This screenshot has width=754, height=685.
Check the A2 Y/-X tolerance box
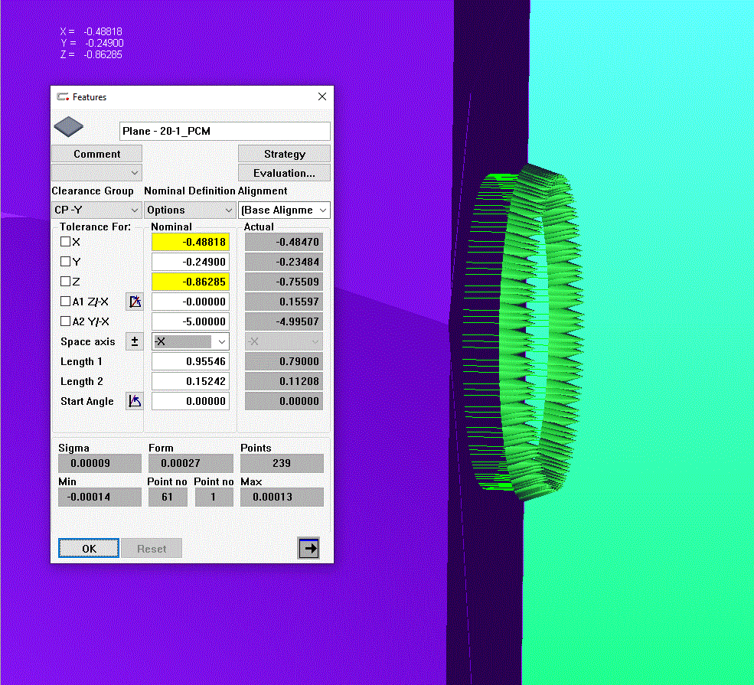(65, 321)
